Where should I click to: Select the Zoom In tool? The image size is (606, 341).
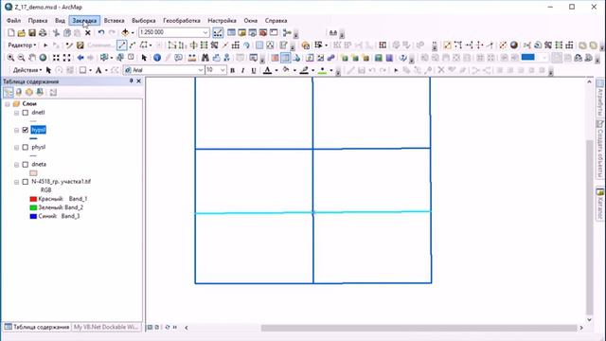pos(10,58)
